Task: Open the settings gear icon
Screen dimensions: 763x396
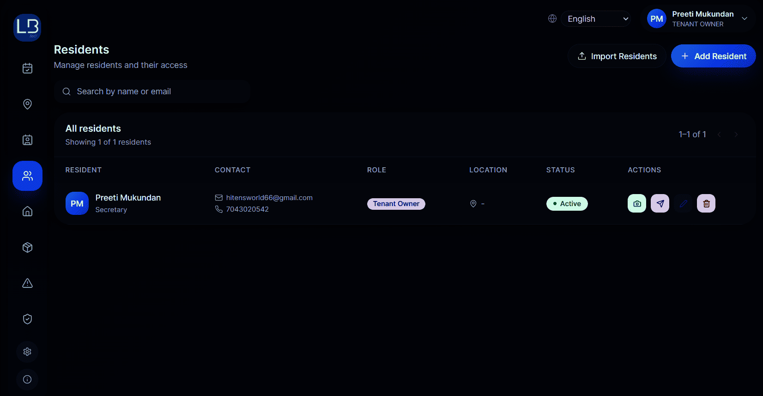Action: tap(27, 352)
